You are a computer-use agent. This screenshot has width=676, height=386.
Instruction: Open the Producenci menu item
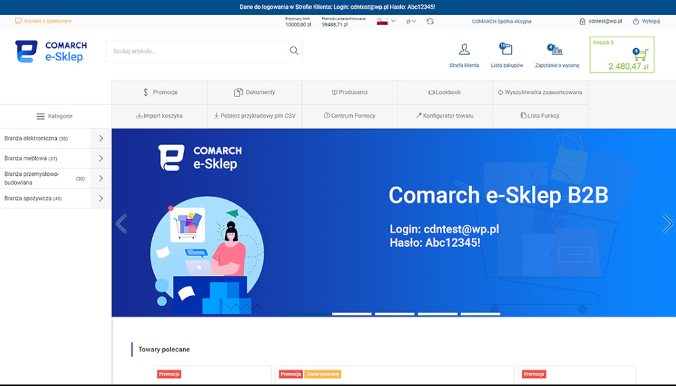tap(349, 92)
